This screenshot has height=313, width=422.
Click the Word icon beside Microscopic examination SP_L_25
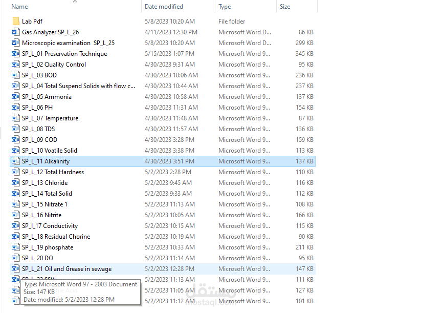click(16, 43)
